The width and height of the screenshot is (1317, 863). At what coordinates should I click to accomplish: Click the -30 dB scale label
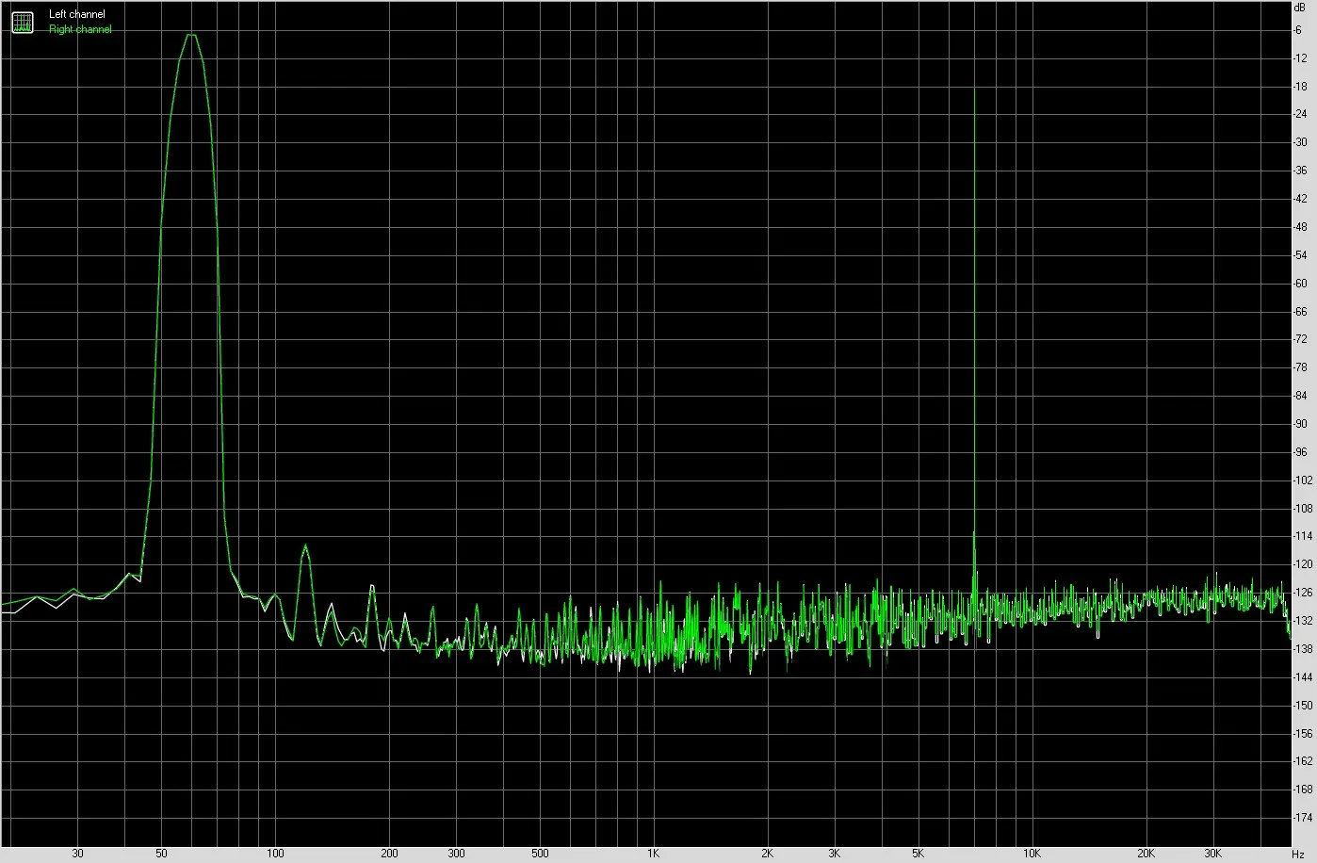click(x=1300, y=142)
